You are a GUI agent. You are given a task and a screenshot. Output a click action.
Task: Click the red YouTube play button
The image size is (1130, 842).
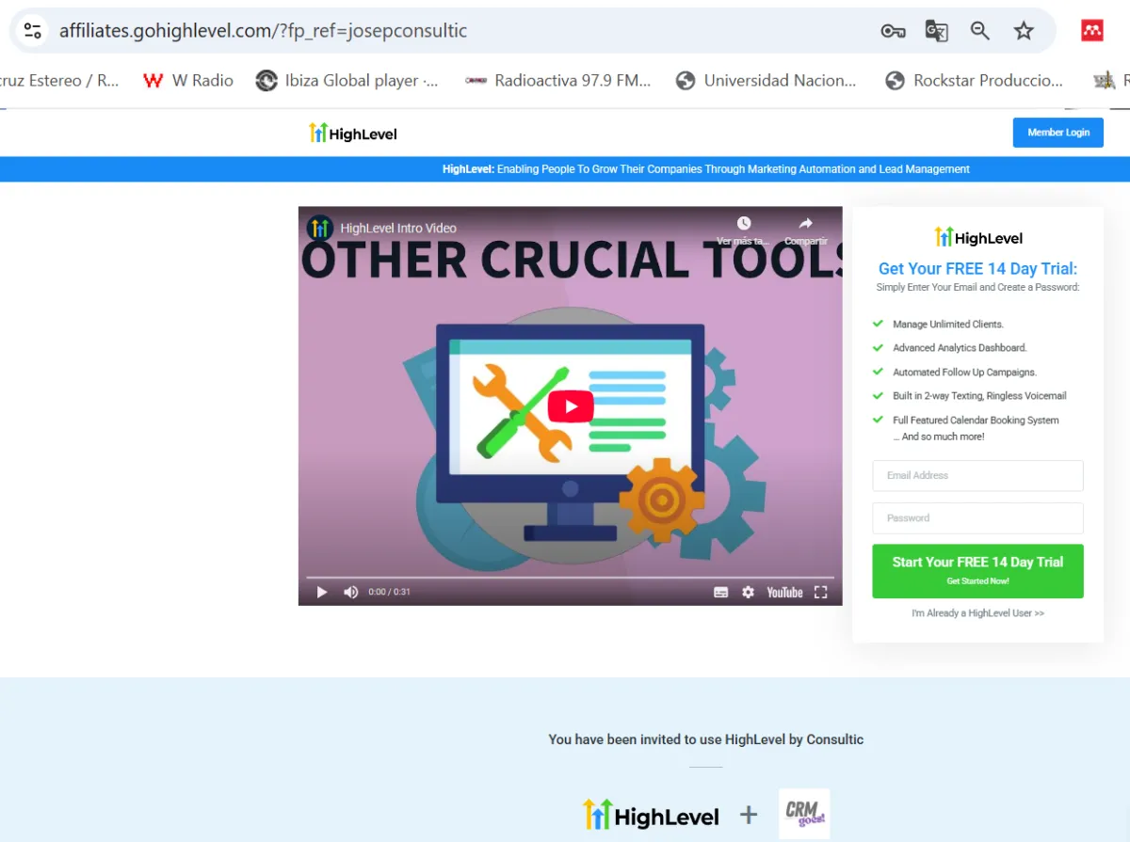pos(571,406)
